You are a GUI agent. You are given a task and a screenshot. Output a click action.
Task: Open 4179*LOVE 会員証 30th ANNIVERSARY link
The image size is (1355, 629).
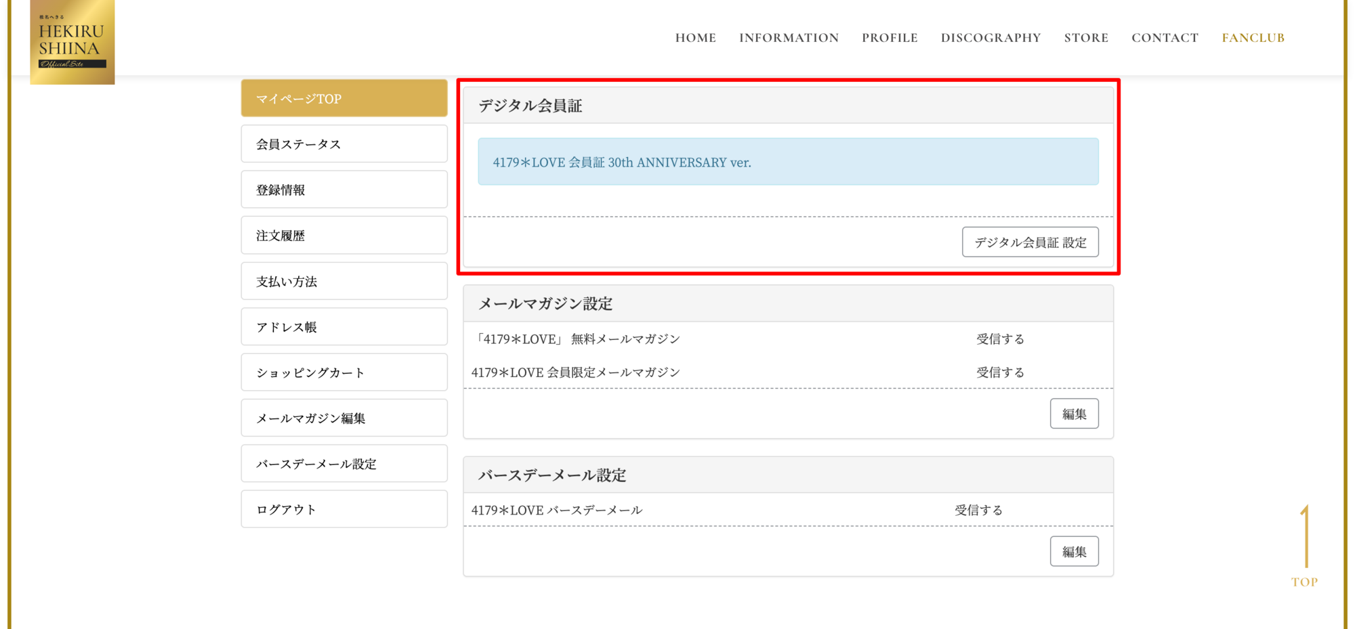pyautogui.click(x=621, y=162)
